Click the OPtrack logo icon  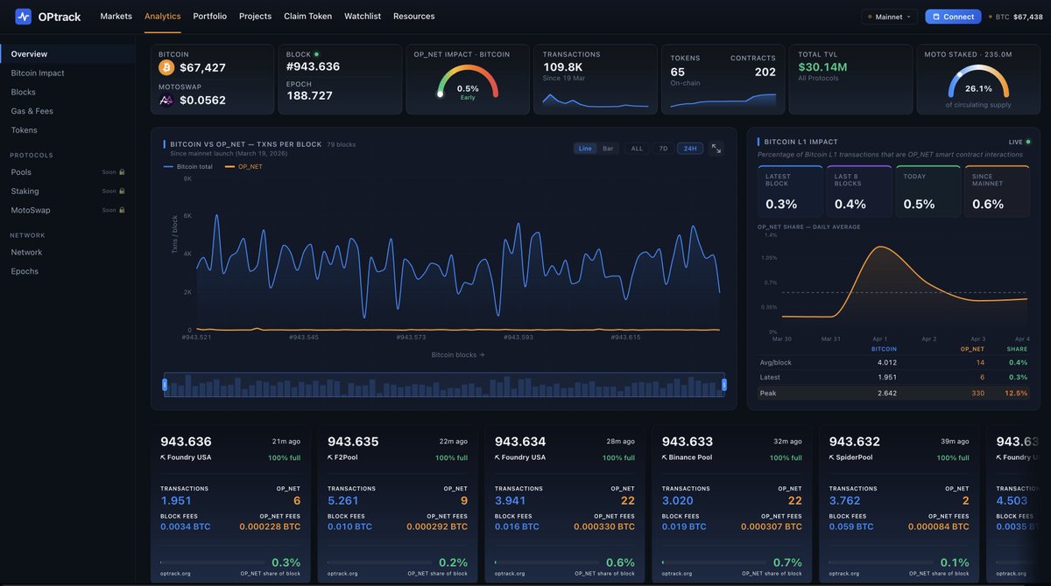coord(23,17)
